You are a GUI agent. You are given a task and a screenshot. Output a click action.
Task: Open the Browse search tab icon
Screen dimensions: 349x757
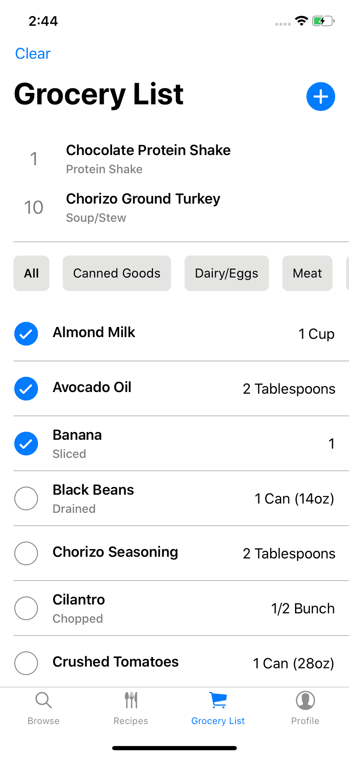click(43, 700)
